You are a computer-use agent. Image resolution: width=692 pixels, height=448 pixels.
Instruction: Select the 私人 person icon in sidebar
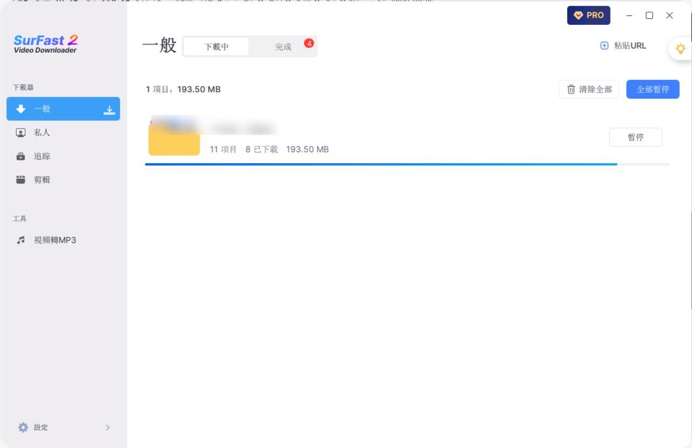click(x=21, y=132)
